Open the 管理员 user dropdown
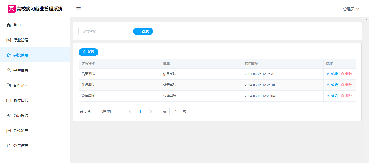 351,9
